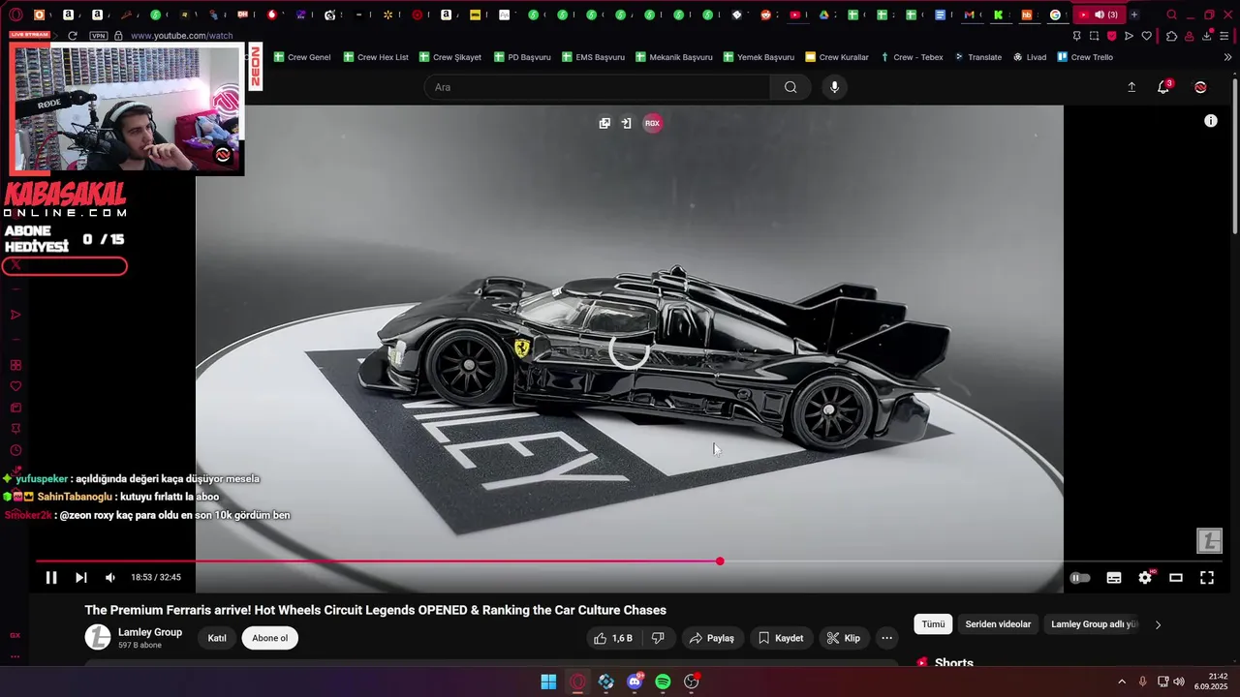Click the Abone ol subscribe button
This screenshot has height=697, width=1240.
coord(269,638)
